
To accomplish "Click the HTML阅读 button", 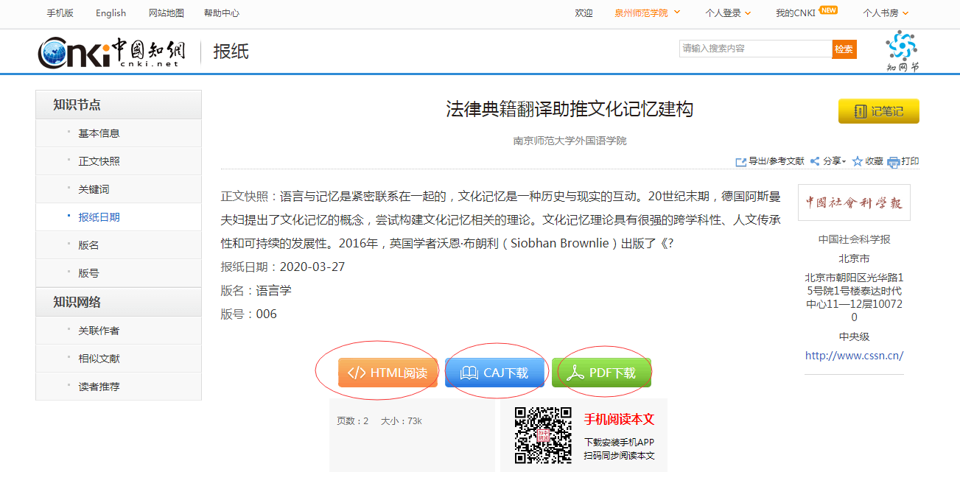I will pos(388,373).
